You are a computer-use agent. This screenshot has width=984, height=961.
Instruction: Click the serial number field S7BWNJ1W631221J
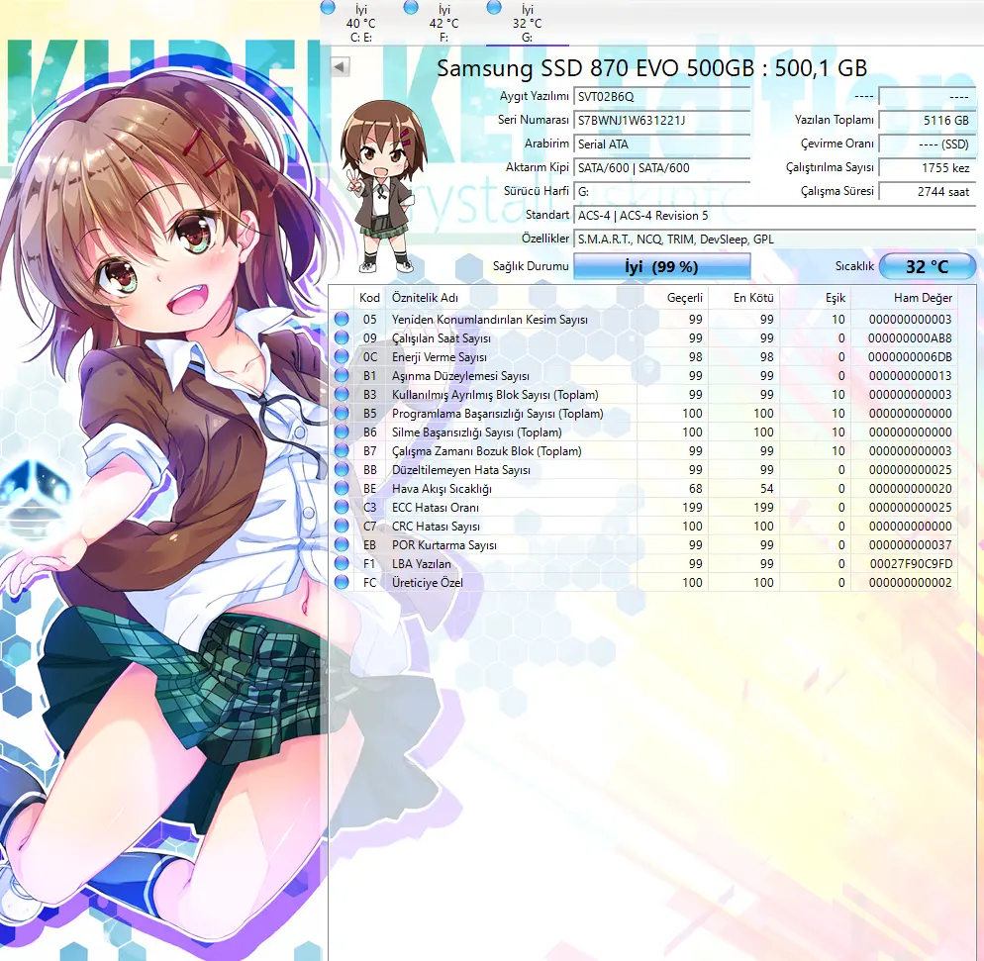tap(662, 121)
